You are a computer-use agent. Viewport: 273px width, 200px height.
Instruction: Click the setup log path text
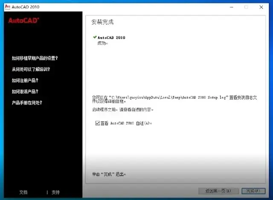coord(174,99)
